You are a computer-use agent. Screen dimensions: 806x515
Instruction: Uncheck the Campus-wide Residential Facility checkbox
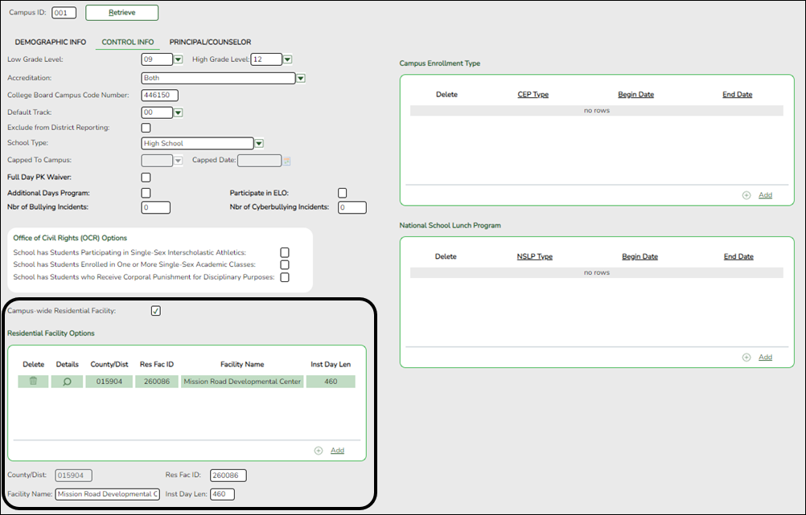click(154, 309)
